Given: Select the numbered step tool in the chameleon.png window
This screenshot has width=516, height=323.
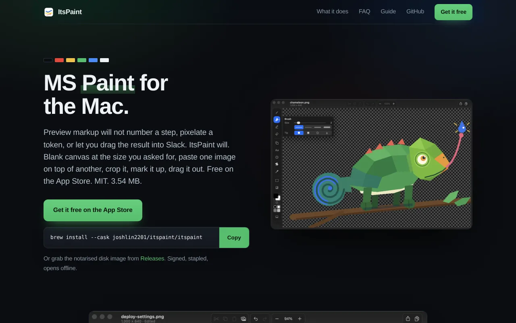Looking at the screenshot, I should click(x=277, y=157).
